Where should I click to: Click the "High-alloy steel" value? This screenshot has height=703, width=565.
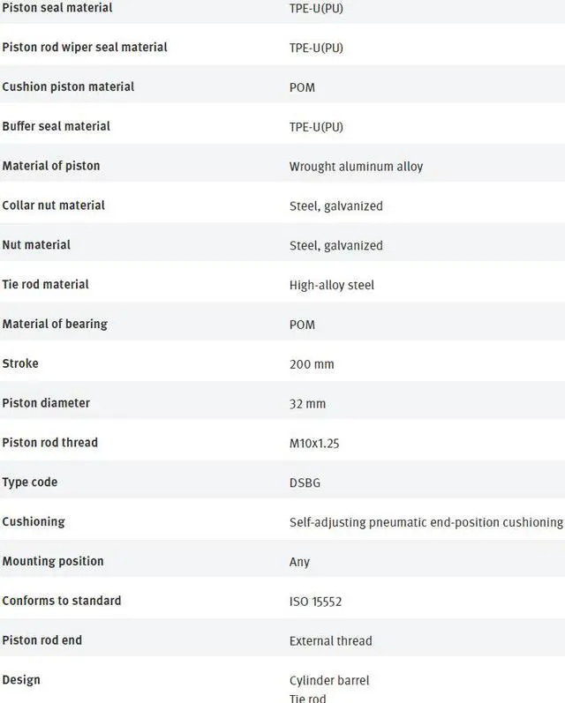tap(331, 285)
